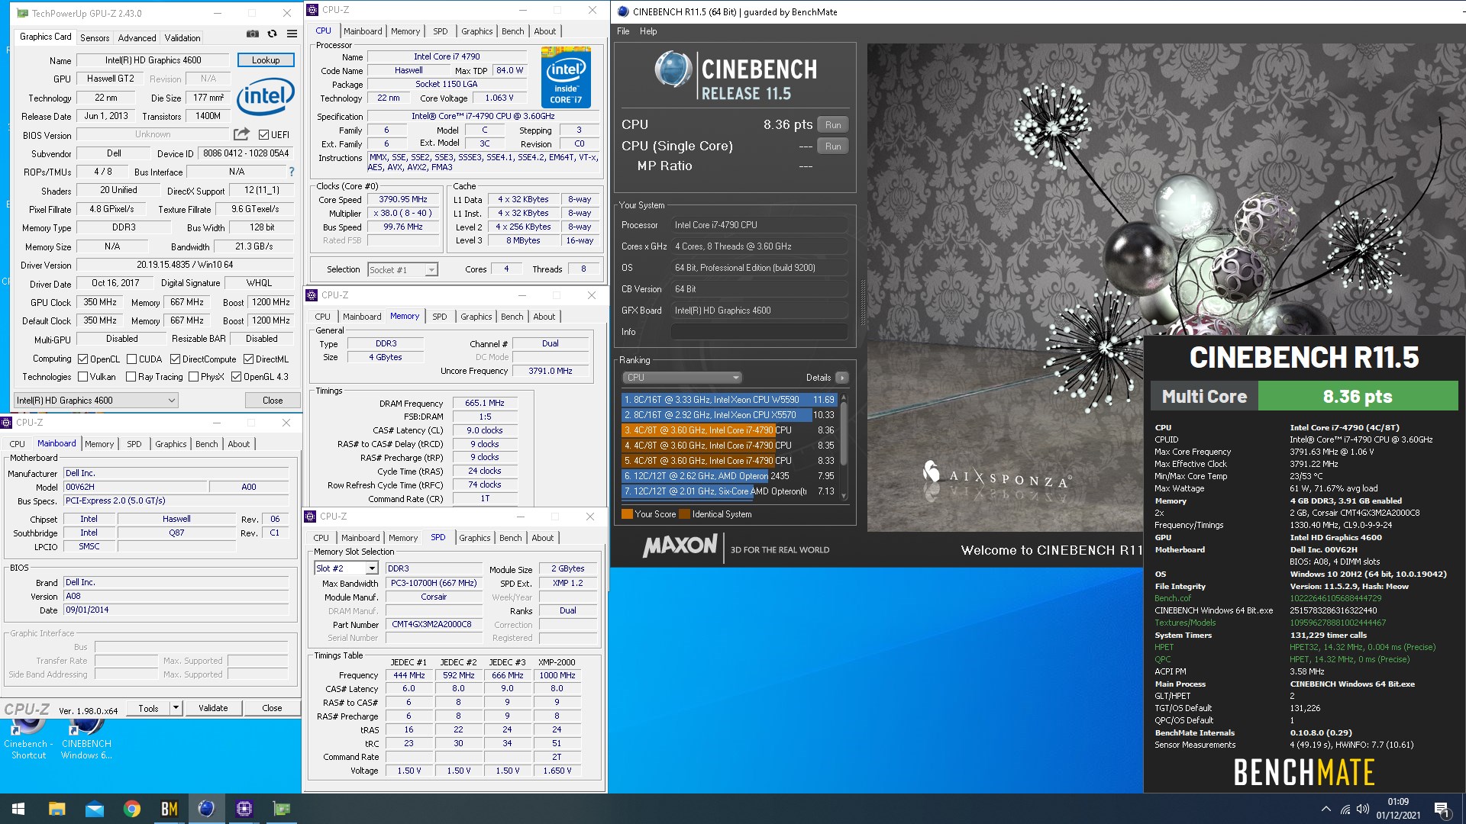Open the network tray icon
The width and height of the screenshot is (1466, 824).
pos(1345,810)
